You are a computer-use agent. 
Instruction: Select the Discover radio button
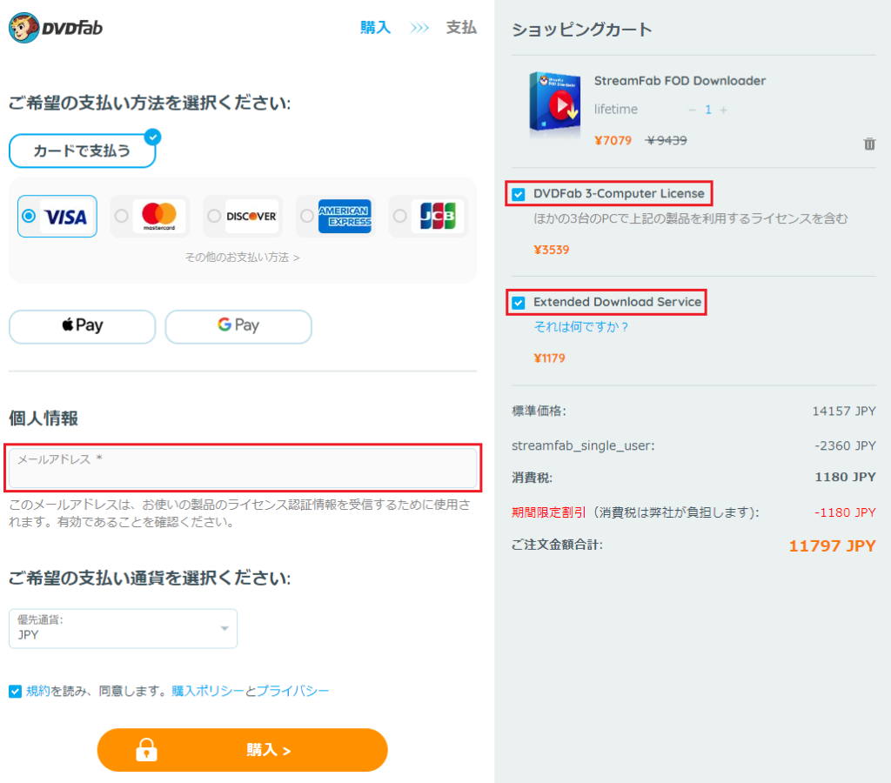[214, 216]
